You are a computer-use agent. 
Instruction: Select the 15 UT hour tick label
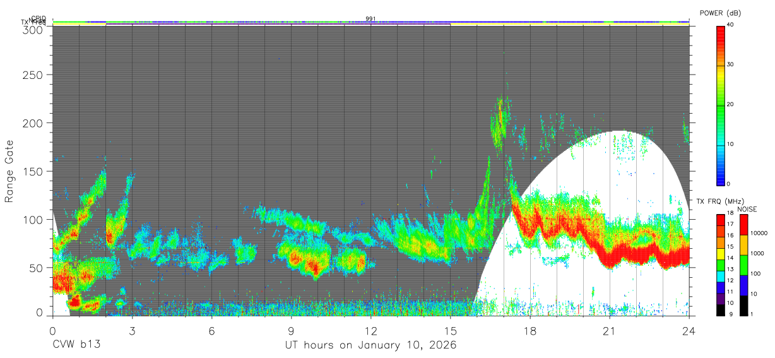pos(451,330)
